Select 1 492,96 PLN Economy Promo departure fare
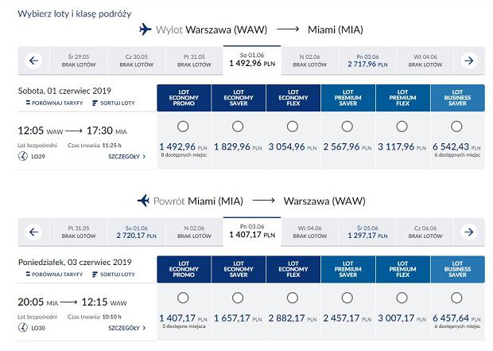 (183, 127)
